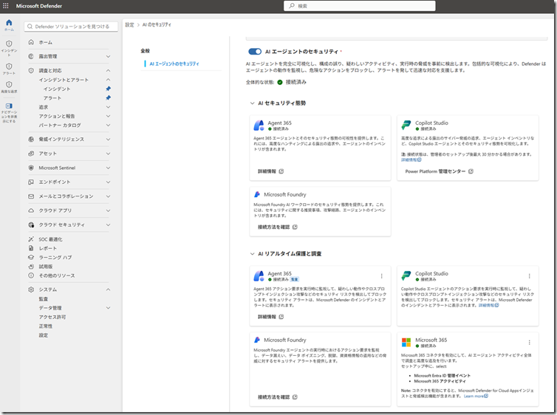Open more options on realtime Copilot Studio card
557x415 pixels.
coord(529,276)
